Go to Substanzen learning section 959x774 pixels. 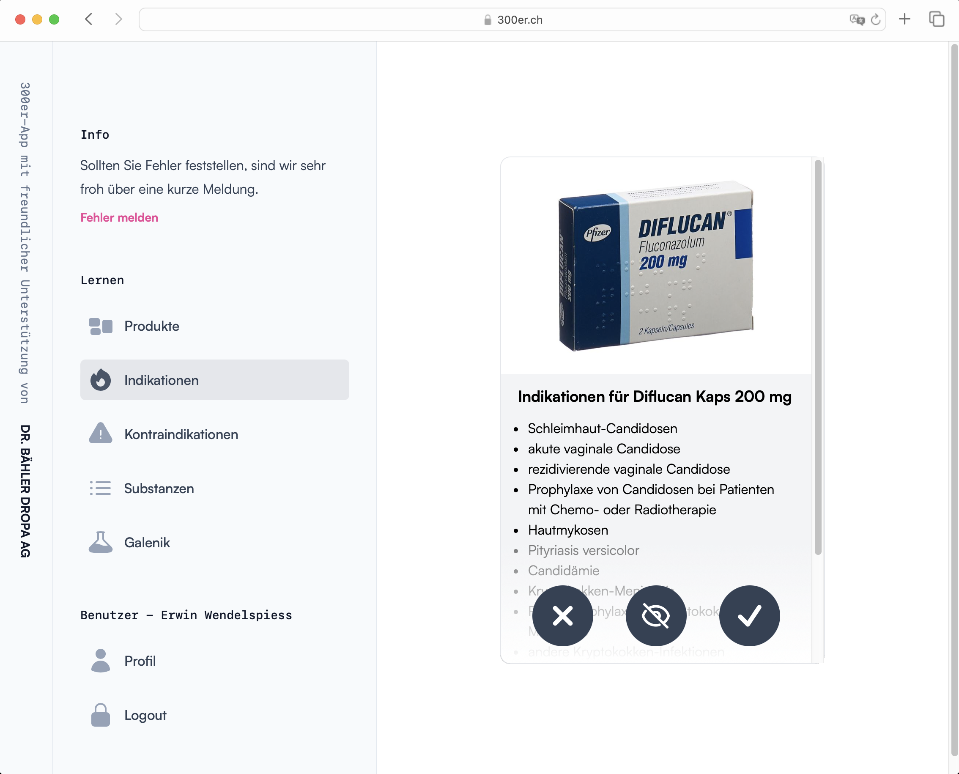(x=159, y=489)
